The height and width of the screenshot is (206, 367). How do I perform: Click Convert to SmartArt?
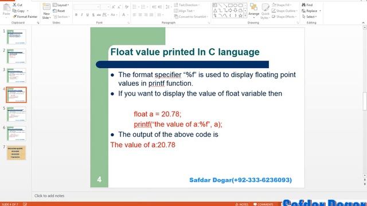point(191,17)
